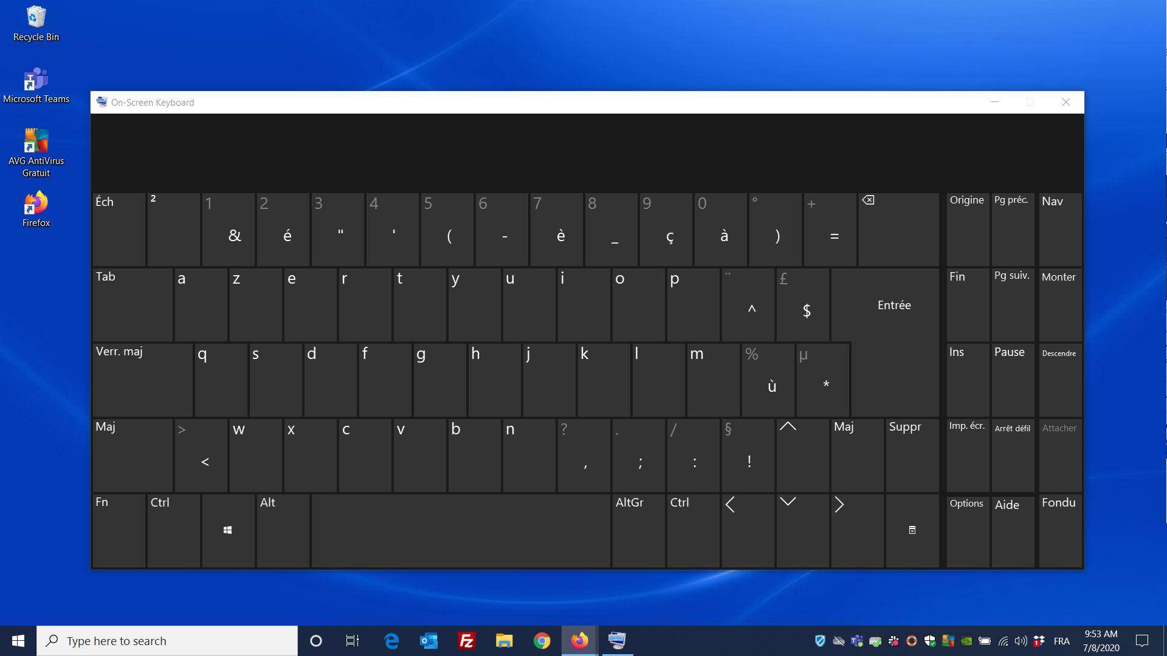Open Firefox from the taskbar
Screen dimensions: 1167x656
579,640
